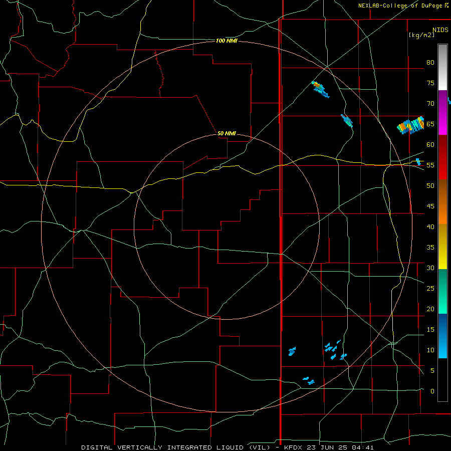Click the legend value 5

point(432,370)
